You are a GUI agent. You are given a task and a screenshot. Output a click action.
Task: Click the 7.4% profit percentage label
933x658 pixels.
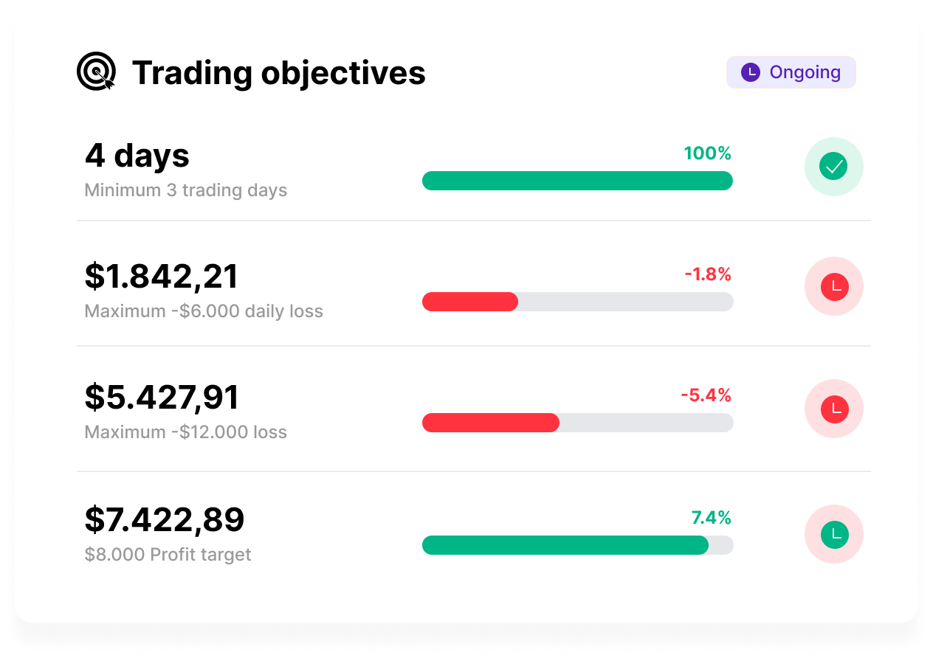click(711, 518)
